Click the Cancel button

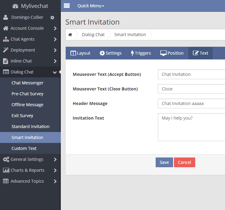184,162
